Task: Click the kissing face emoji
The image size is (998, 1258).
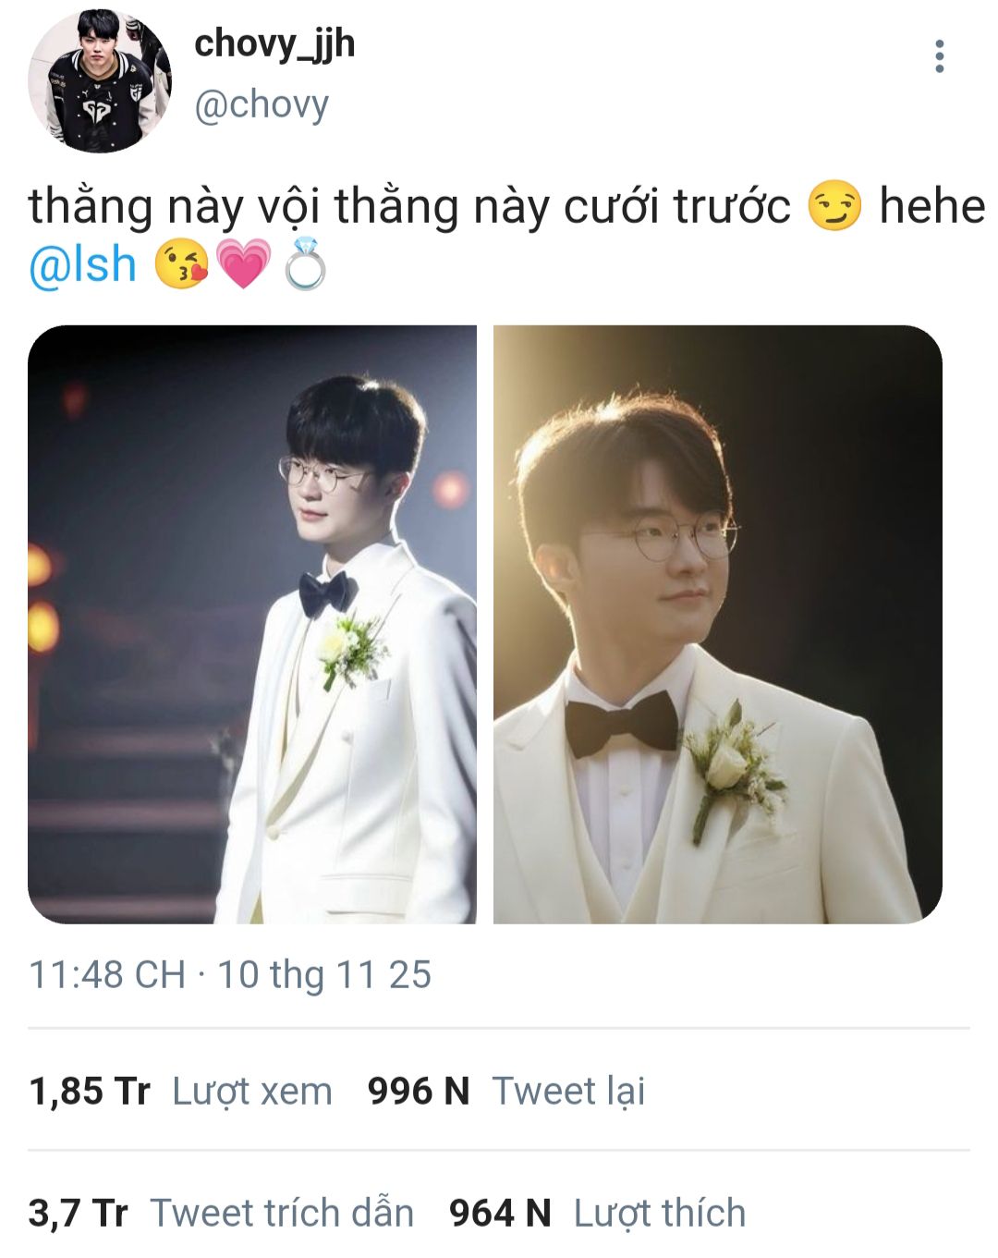Action: coord(181,264)
